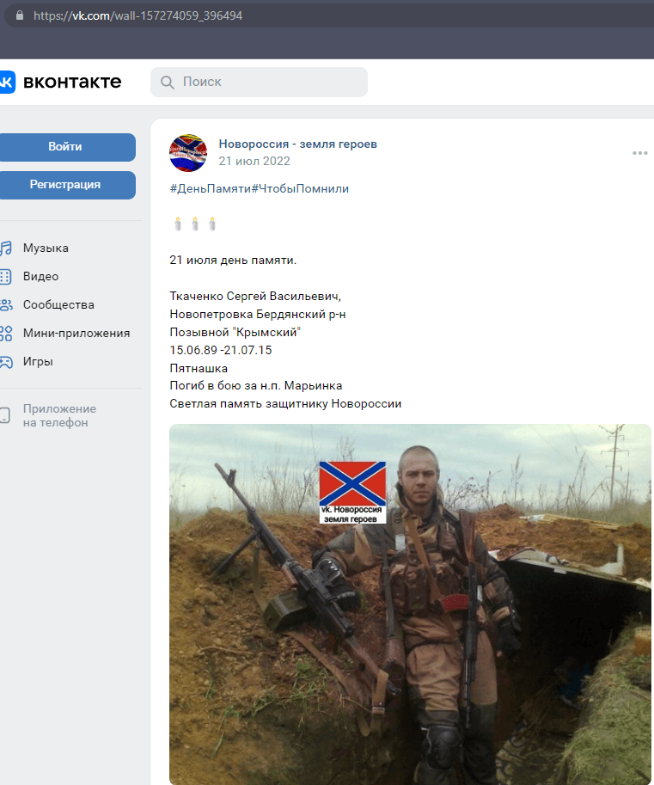Image resolution: width=654 pixels, height=785 pixels.
Task: Open the Games controller icon
Action: pos(5,362)
